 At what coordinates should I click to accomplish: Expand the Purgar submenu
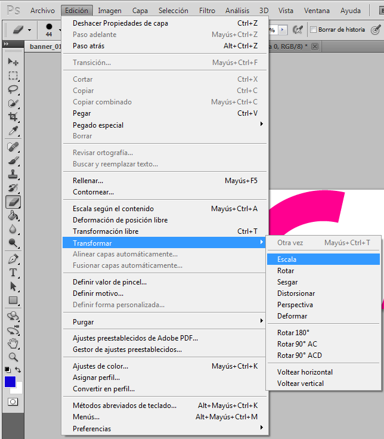pos(165,321)
